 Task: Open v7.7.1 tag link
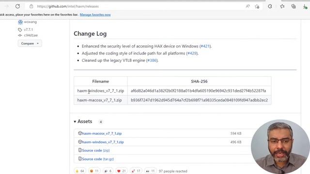click(29, 29)
